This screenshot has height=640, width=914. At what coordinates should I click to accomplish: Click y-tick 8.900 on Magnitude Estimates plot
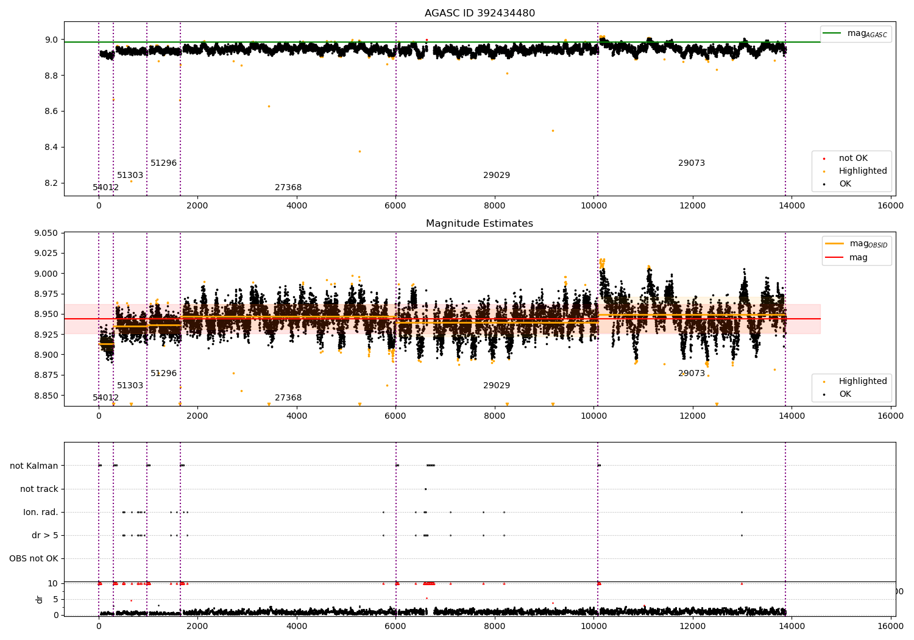click(46, 355)
